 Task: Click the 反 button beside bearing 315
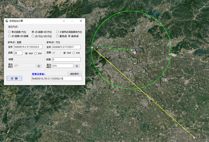(77, 66)
